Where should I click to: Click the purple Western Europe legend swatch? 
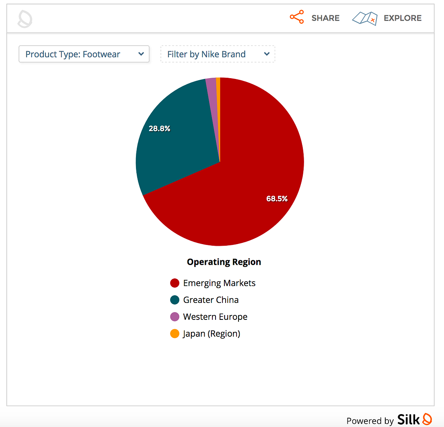point(175,317)
